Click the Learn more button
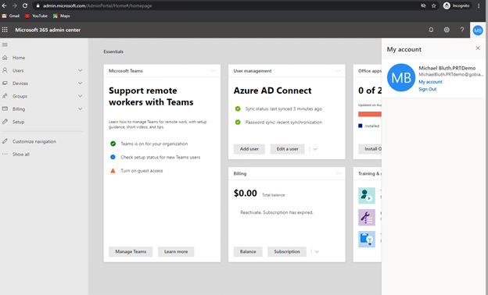The image size is (488, 295). [x=176, y=251]
